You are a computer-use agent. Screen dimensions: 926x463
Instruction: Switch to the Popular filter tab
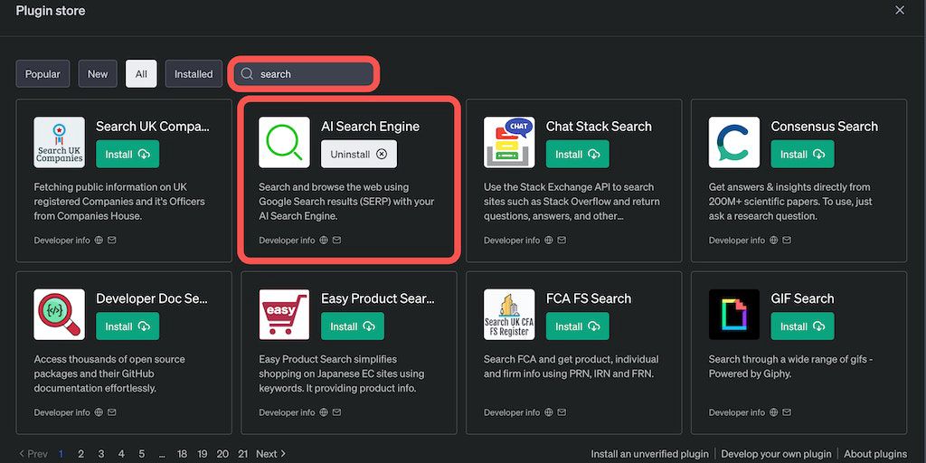pyautogui.click(x=43, y=74)
